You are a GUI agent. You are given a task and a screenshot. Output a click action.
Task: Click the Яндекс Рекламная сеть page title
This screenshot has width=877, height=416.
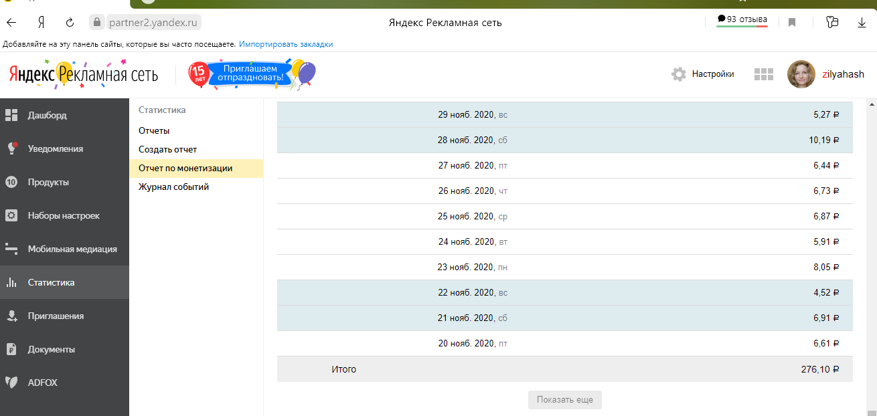[x=445, y=23]
